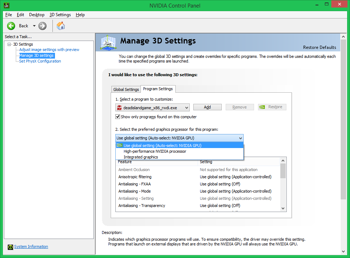Click the main panel vertical scrollbar thumb
Screen dimensions: 350x258
[x=343, y=119]
